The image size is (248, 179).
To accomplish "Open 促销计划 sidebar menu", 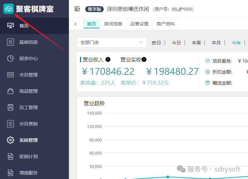I will tap(34, 156).
